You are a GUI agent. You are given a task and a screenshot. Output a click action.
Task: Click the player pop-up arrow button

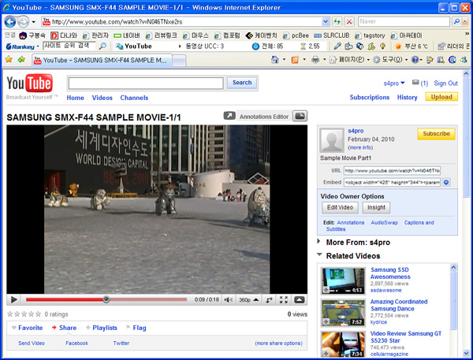click(x=300, y=299)
